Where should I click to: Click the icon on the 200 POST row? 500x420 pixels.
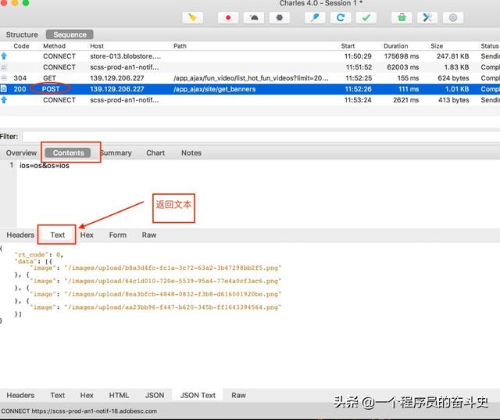point(4,88)
